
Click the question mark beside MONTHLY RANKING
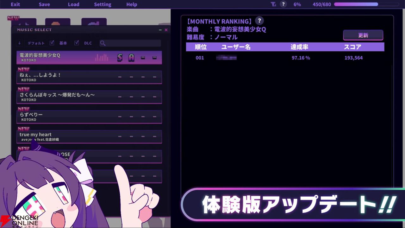259,21
